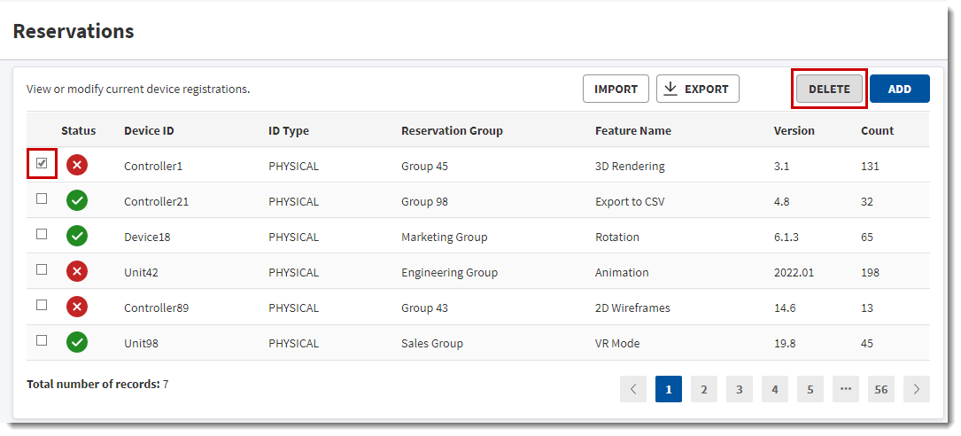Click the Import button

pos(616,89)
